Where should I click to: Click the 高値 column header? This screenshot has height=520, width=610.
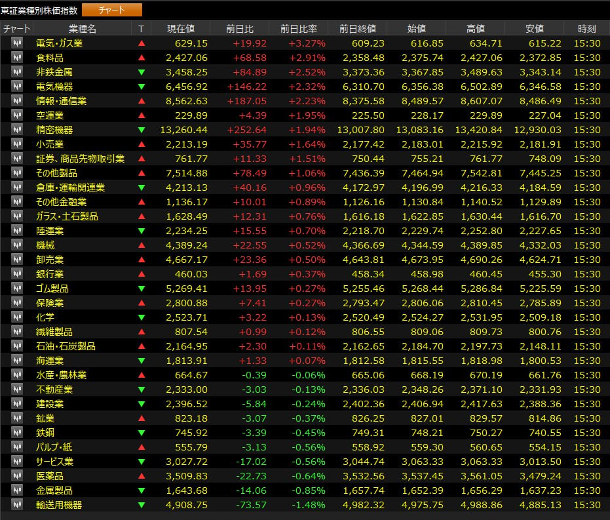[475, 29]
